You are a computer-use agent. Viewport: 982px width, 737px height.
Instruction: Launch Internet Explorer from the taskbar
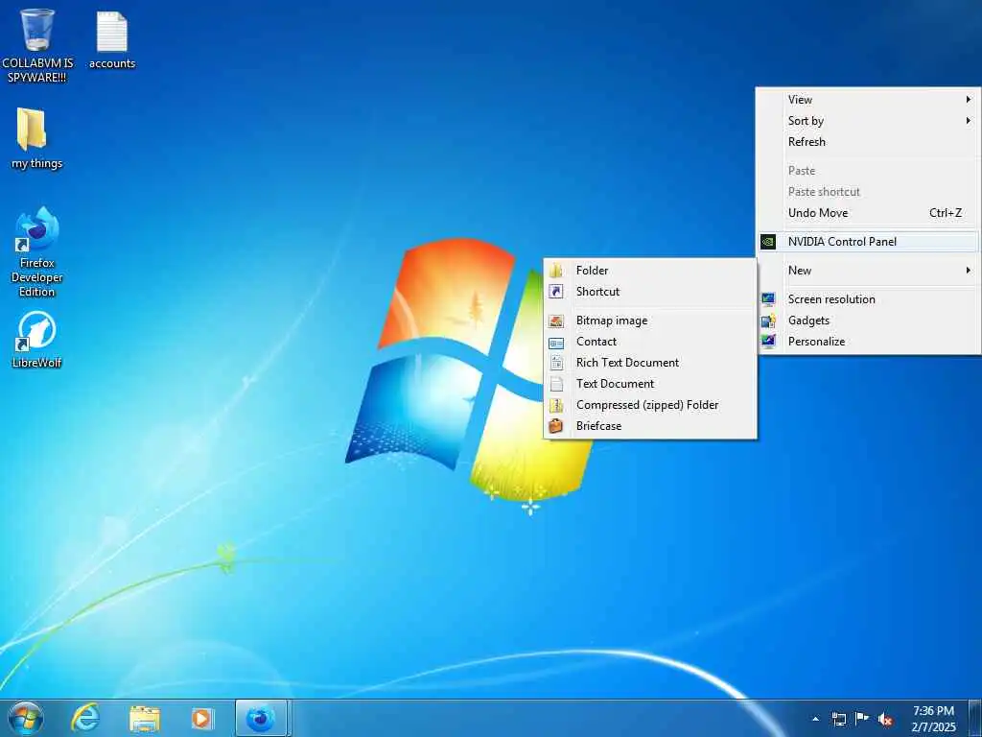click(85, 718)
